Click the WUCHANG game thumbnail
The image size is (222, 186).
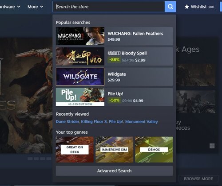point(80,36)
